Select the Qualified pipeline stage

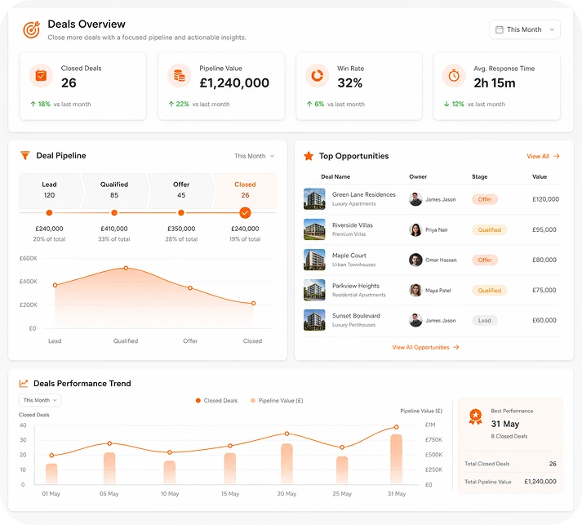(x=114, y=190)
